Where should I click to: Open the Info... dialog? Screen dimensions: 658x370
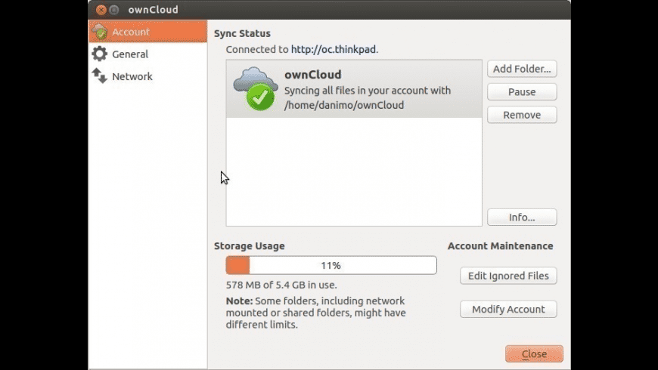pos(522,217)
